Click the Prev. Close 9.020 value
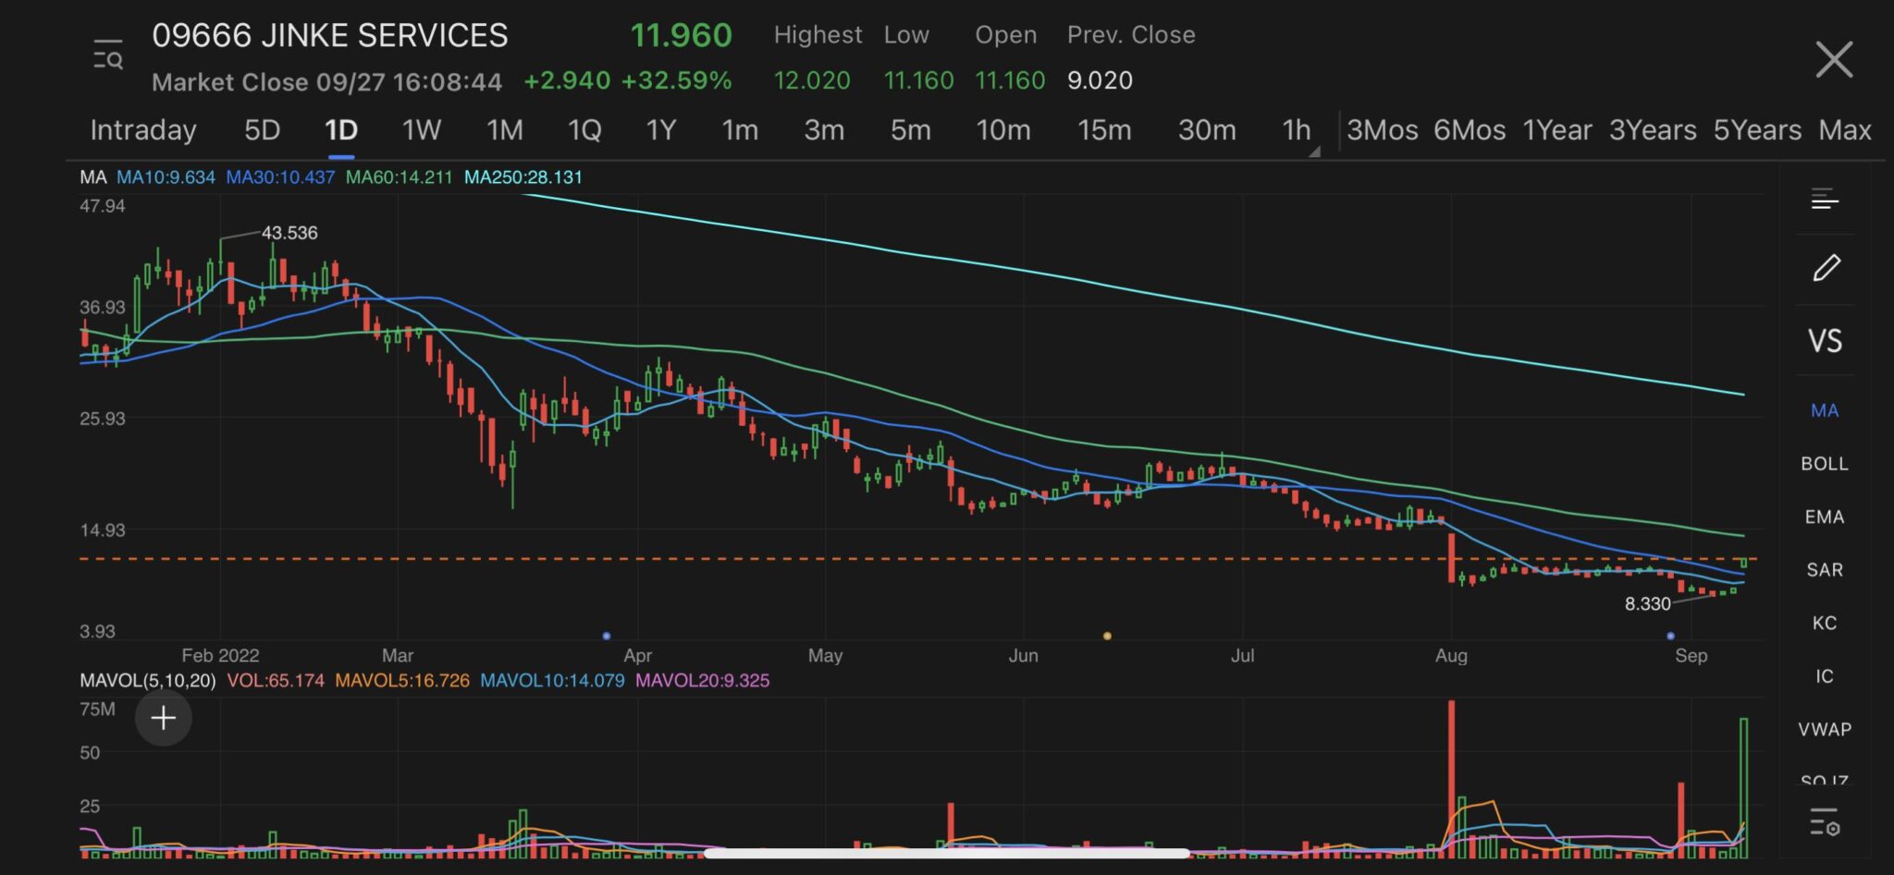The image size is (1894, 875). pos(1100,81)
